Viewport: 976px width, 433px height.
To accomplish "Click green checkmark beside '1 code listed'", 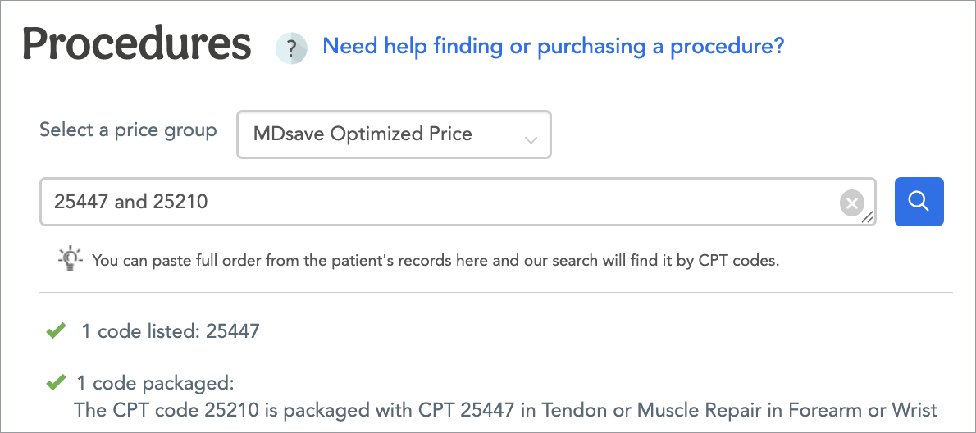I will 56,331.
